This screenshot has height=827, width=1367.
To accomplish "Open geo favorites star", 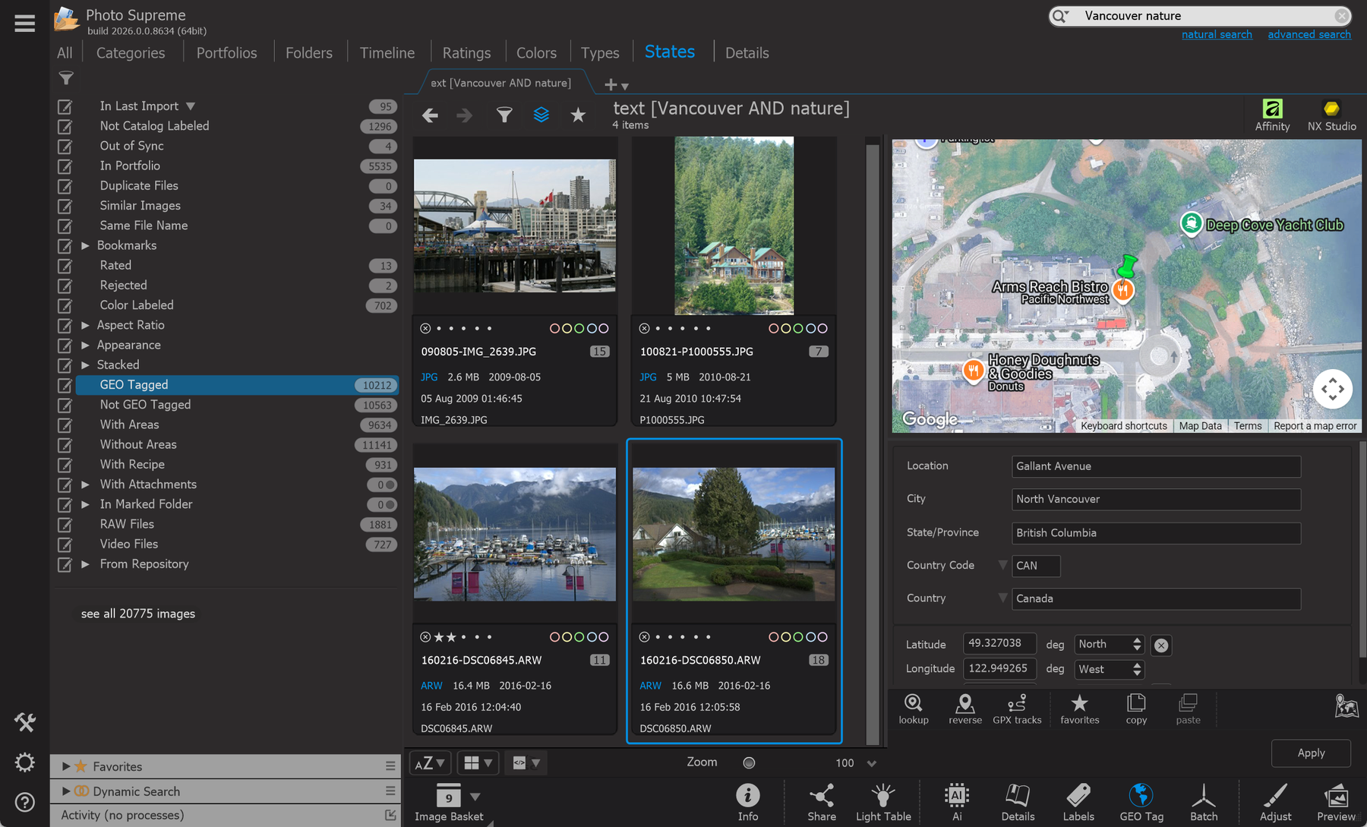I will pos(1079,709).
